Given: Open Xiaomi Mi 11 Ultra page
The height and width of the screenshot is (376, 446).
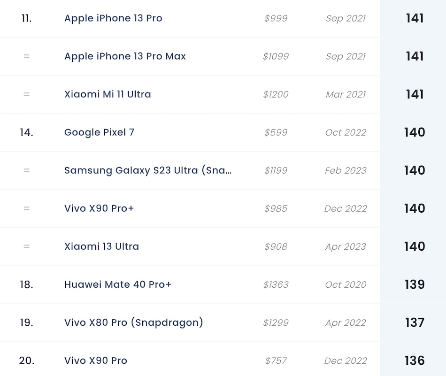Looking at the screenshot, I should point(108,94).
